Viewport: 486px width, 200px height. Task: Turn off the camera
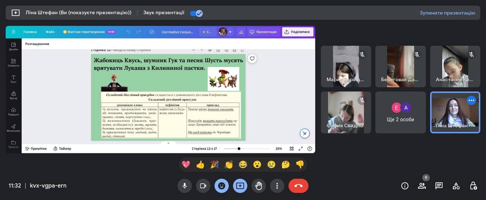coord(203,186)
